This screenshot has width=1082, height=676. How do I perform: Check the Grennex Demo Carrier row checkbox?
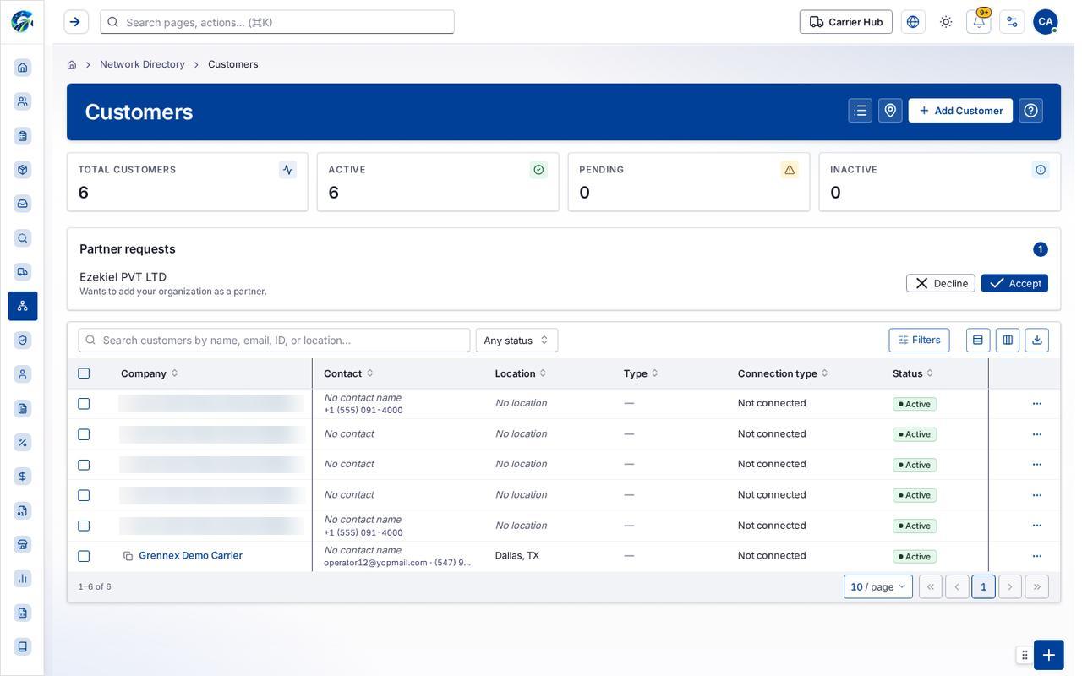pyautogui.click(x=84, y=556)
